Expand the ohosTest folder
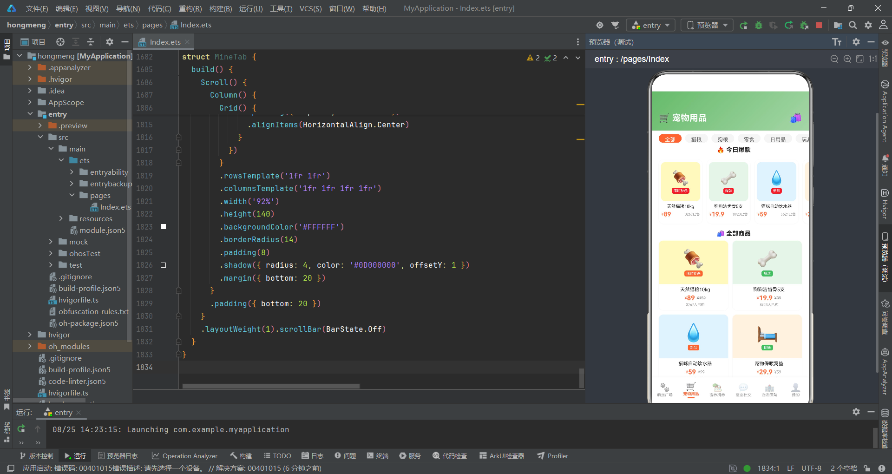Image resolution: width=892 pixels, height=474 pixels. coord(51,253)
